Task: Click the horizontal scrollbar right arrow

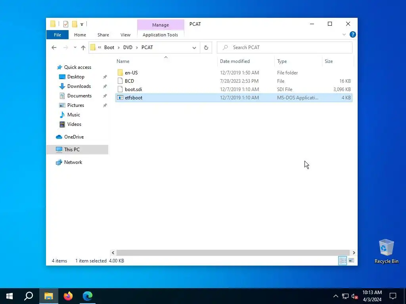Action: pyautogui.click(x=354, y=253)
